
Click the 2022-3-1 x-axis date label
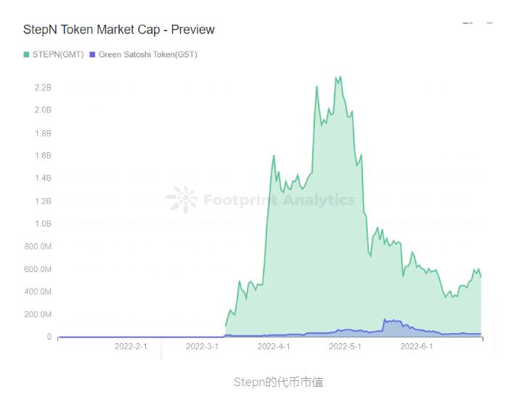pyautogui.click(x=202, y=347)
